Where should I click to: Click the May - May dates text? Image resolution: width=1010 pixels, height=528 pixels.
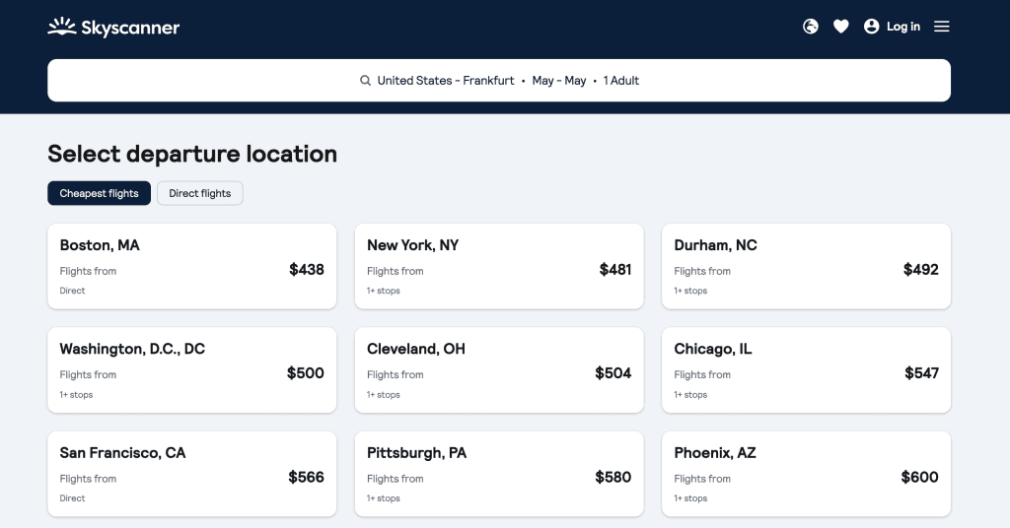pos(559,81)
